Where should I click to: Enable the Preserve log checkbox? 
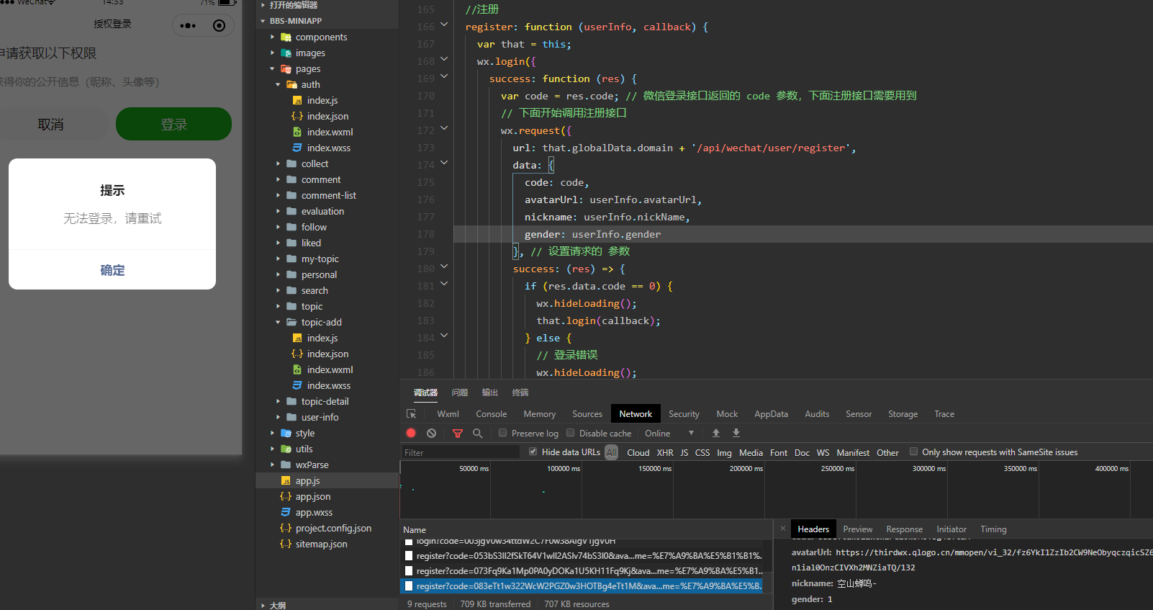[x=503, y=433]
